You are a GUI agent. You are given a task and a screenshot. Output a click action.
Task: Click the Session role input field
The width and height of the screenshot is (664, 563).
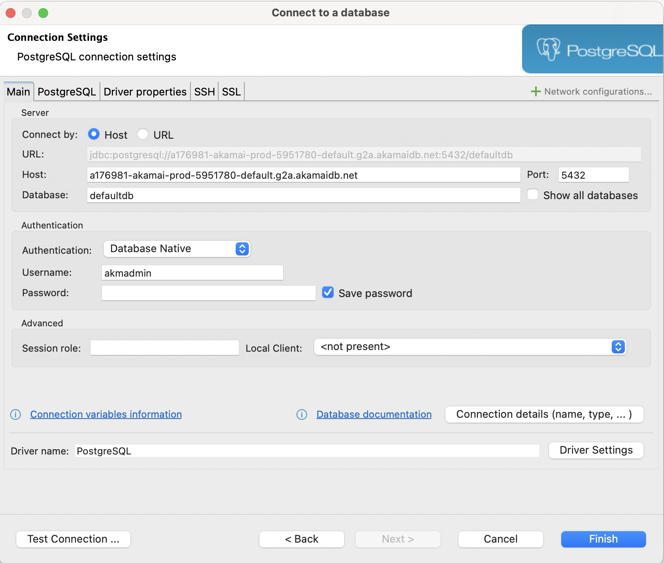point(164,348)
